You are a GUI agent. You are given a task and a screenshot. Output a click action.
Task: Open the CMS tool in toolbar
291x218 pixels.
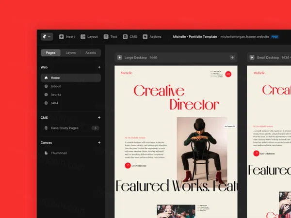130,36
